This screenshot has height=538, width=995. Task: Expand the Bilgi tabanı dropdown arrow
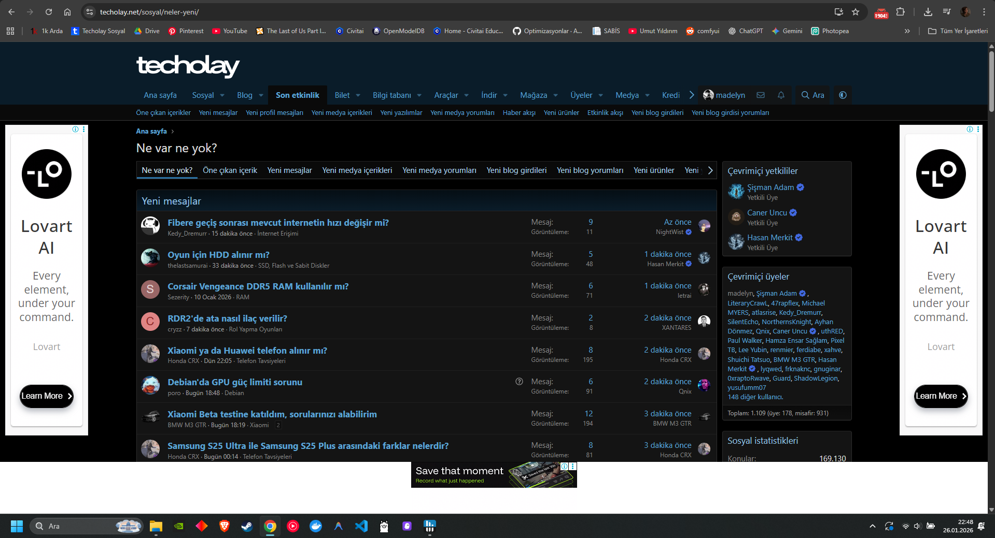point(419,95)
